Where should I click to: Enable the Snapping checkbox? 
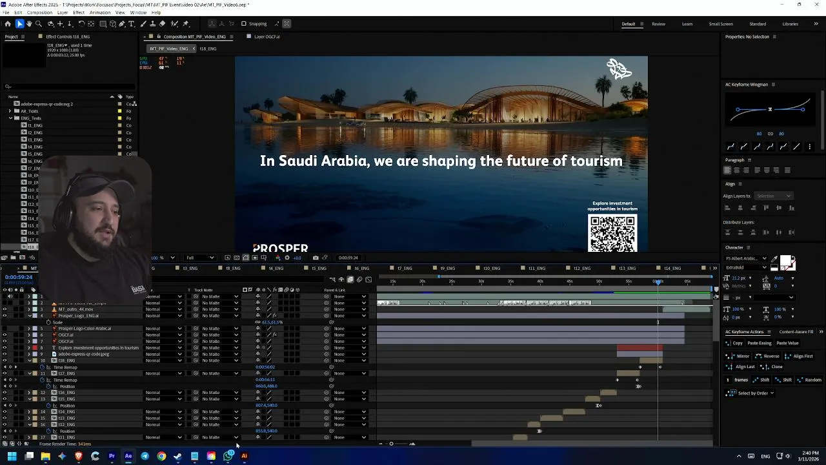(244, 24)
